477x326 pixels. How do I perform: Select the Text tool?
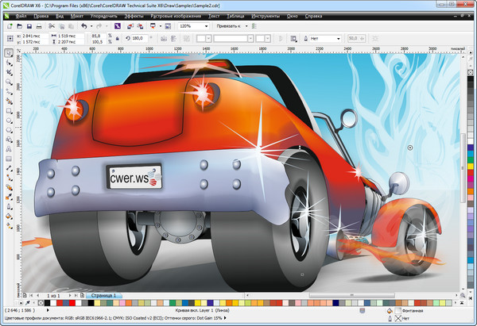9,149
